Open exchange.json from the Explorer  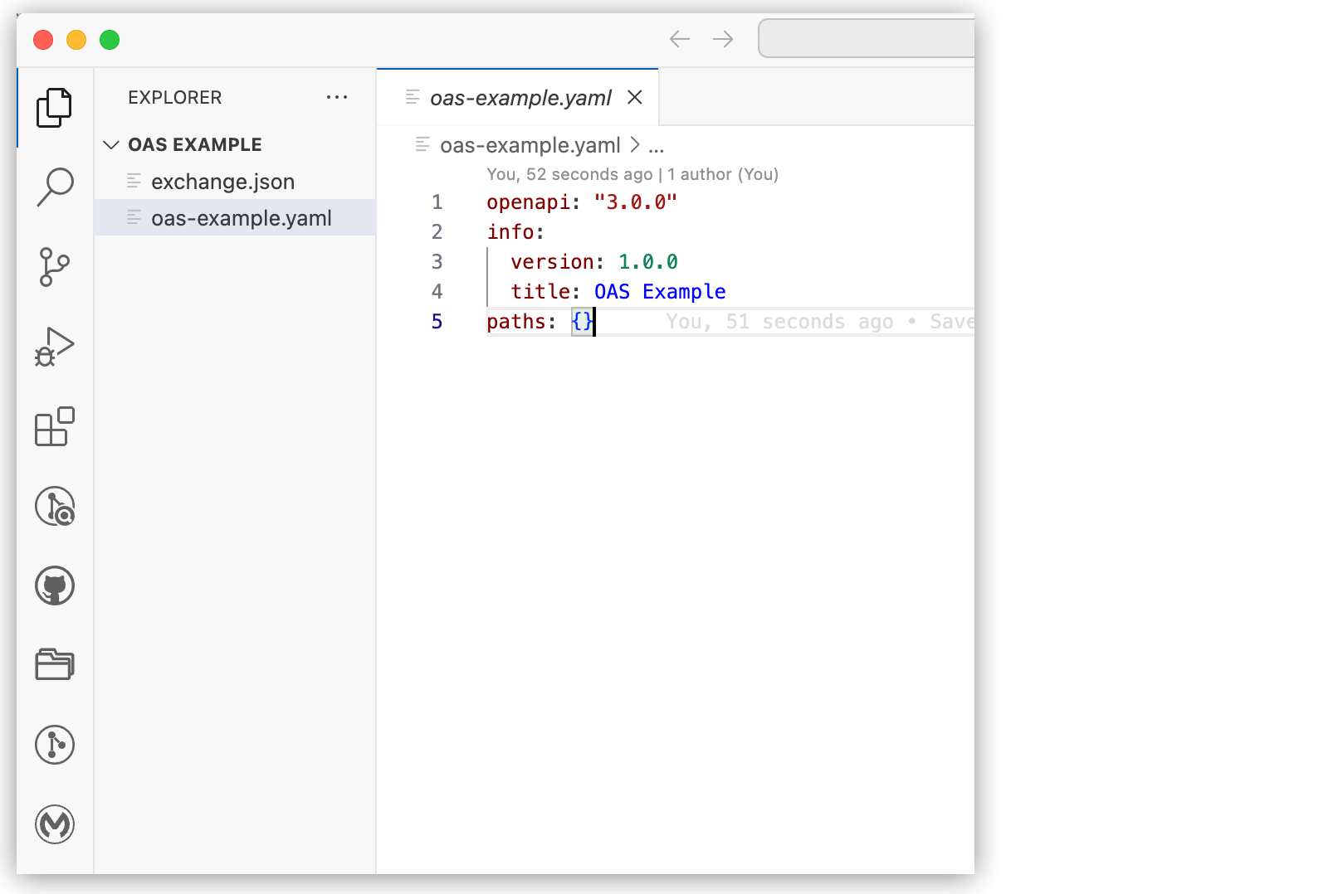tap(223, 181)
